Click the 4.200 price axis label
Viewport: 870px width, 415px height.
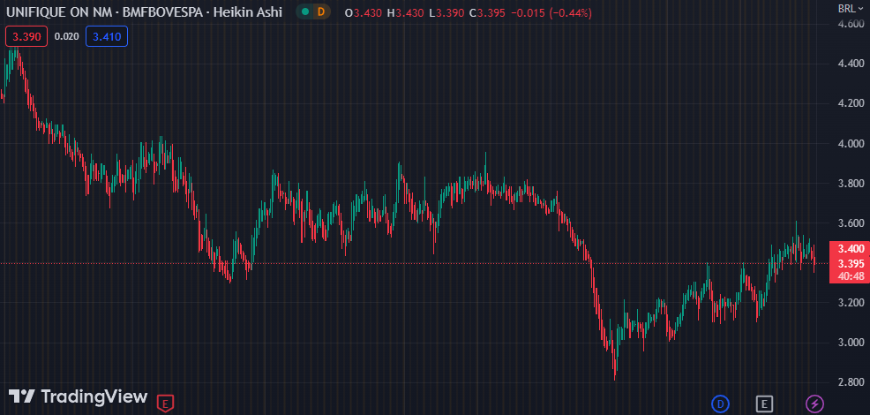click(851, 103)
